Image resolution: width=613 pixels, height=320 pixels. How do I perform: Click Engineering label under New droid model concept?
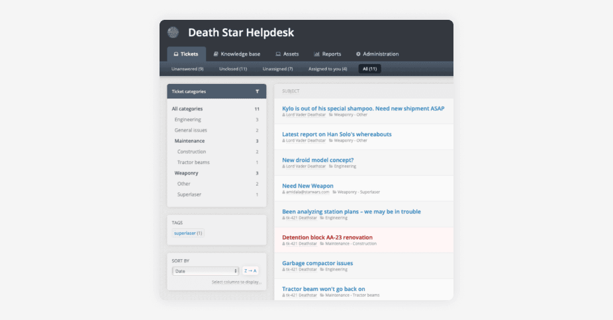345,166
